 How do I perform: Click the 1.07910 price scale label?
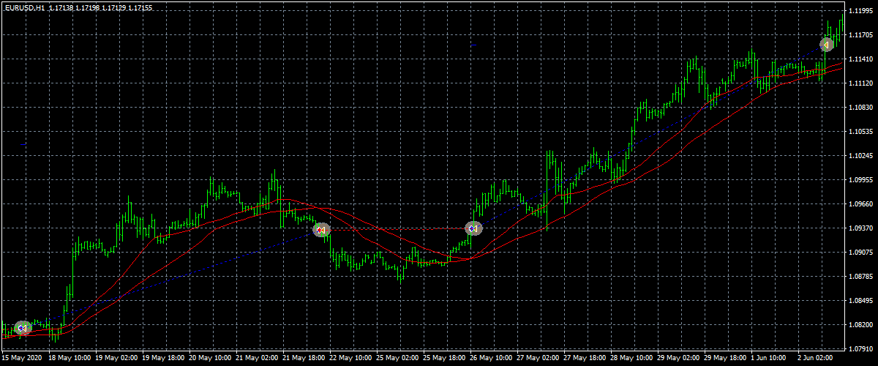(x=861, y=349)
